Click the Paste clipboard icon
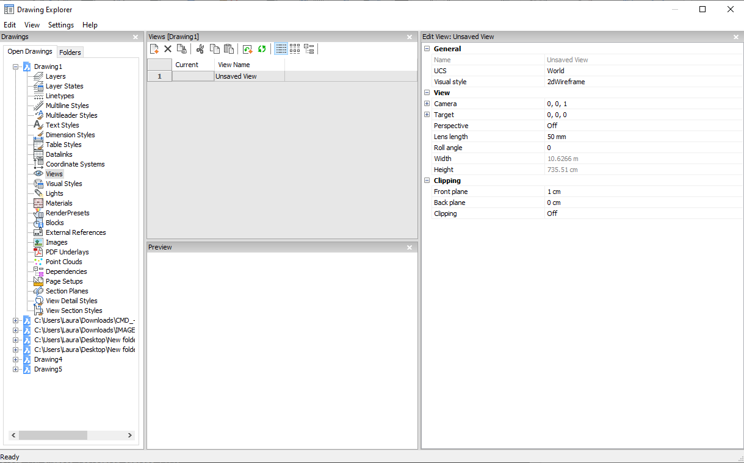The width and height of the screenshot is (744, 463). pyautogui.click(x=229, y=49)
